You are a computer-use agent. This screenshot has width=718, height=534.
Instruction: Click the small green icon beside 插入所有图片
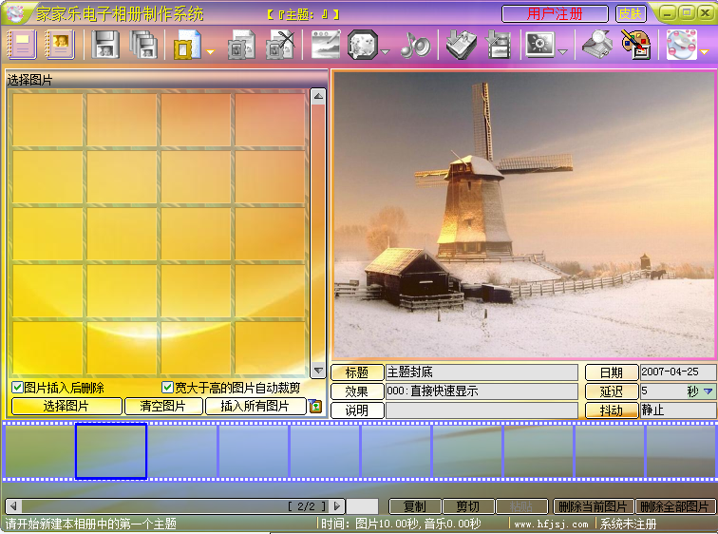pos(316,407)
